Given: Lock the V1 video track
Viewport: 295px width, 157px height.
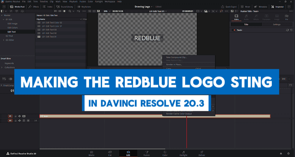Looking at the screenshot, I should [16, 116].
